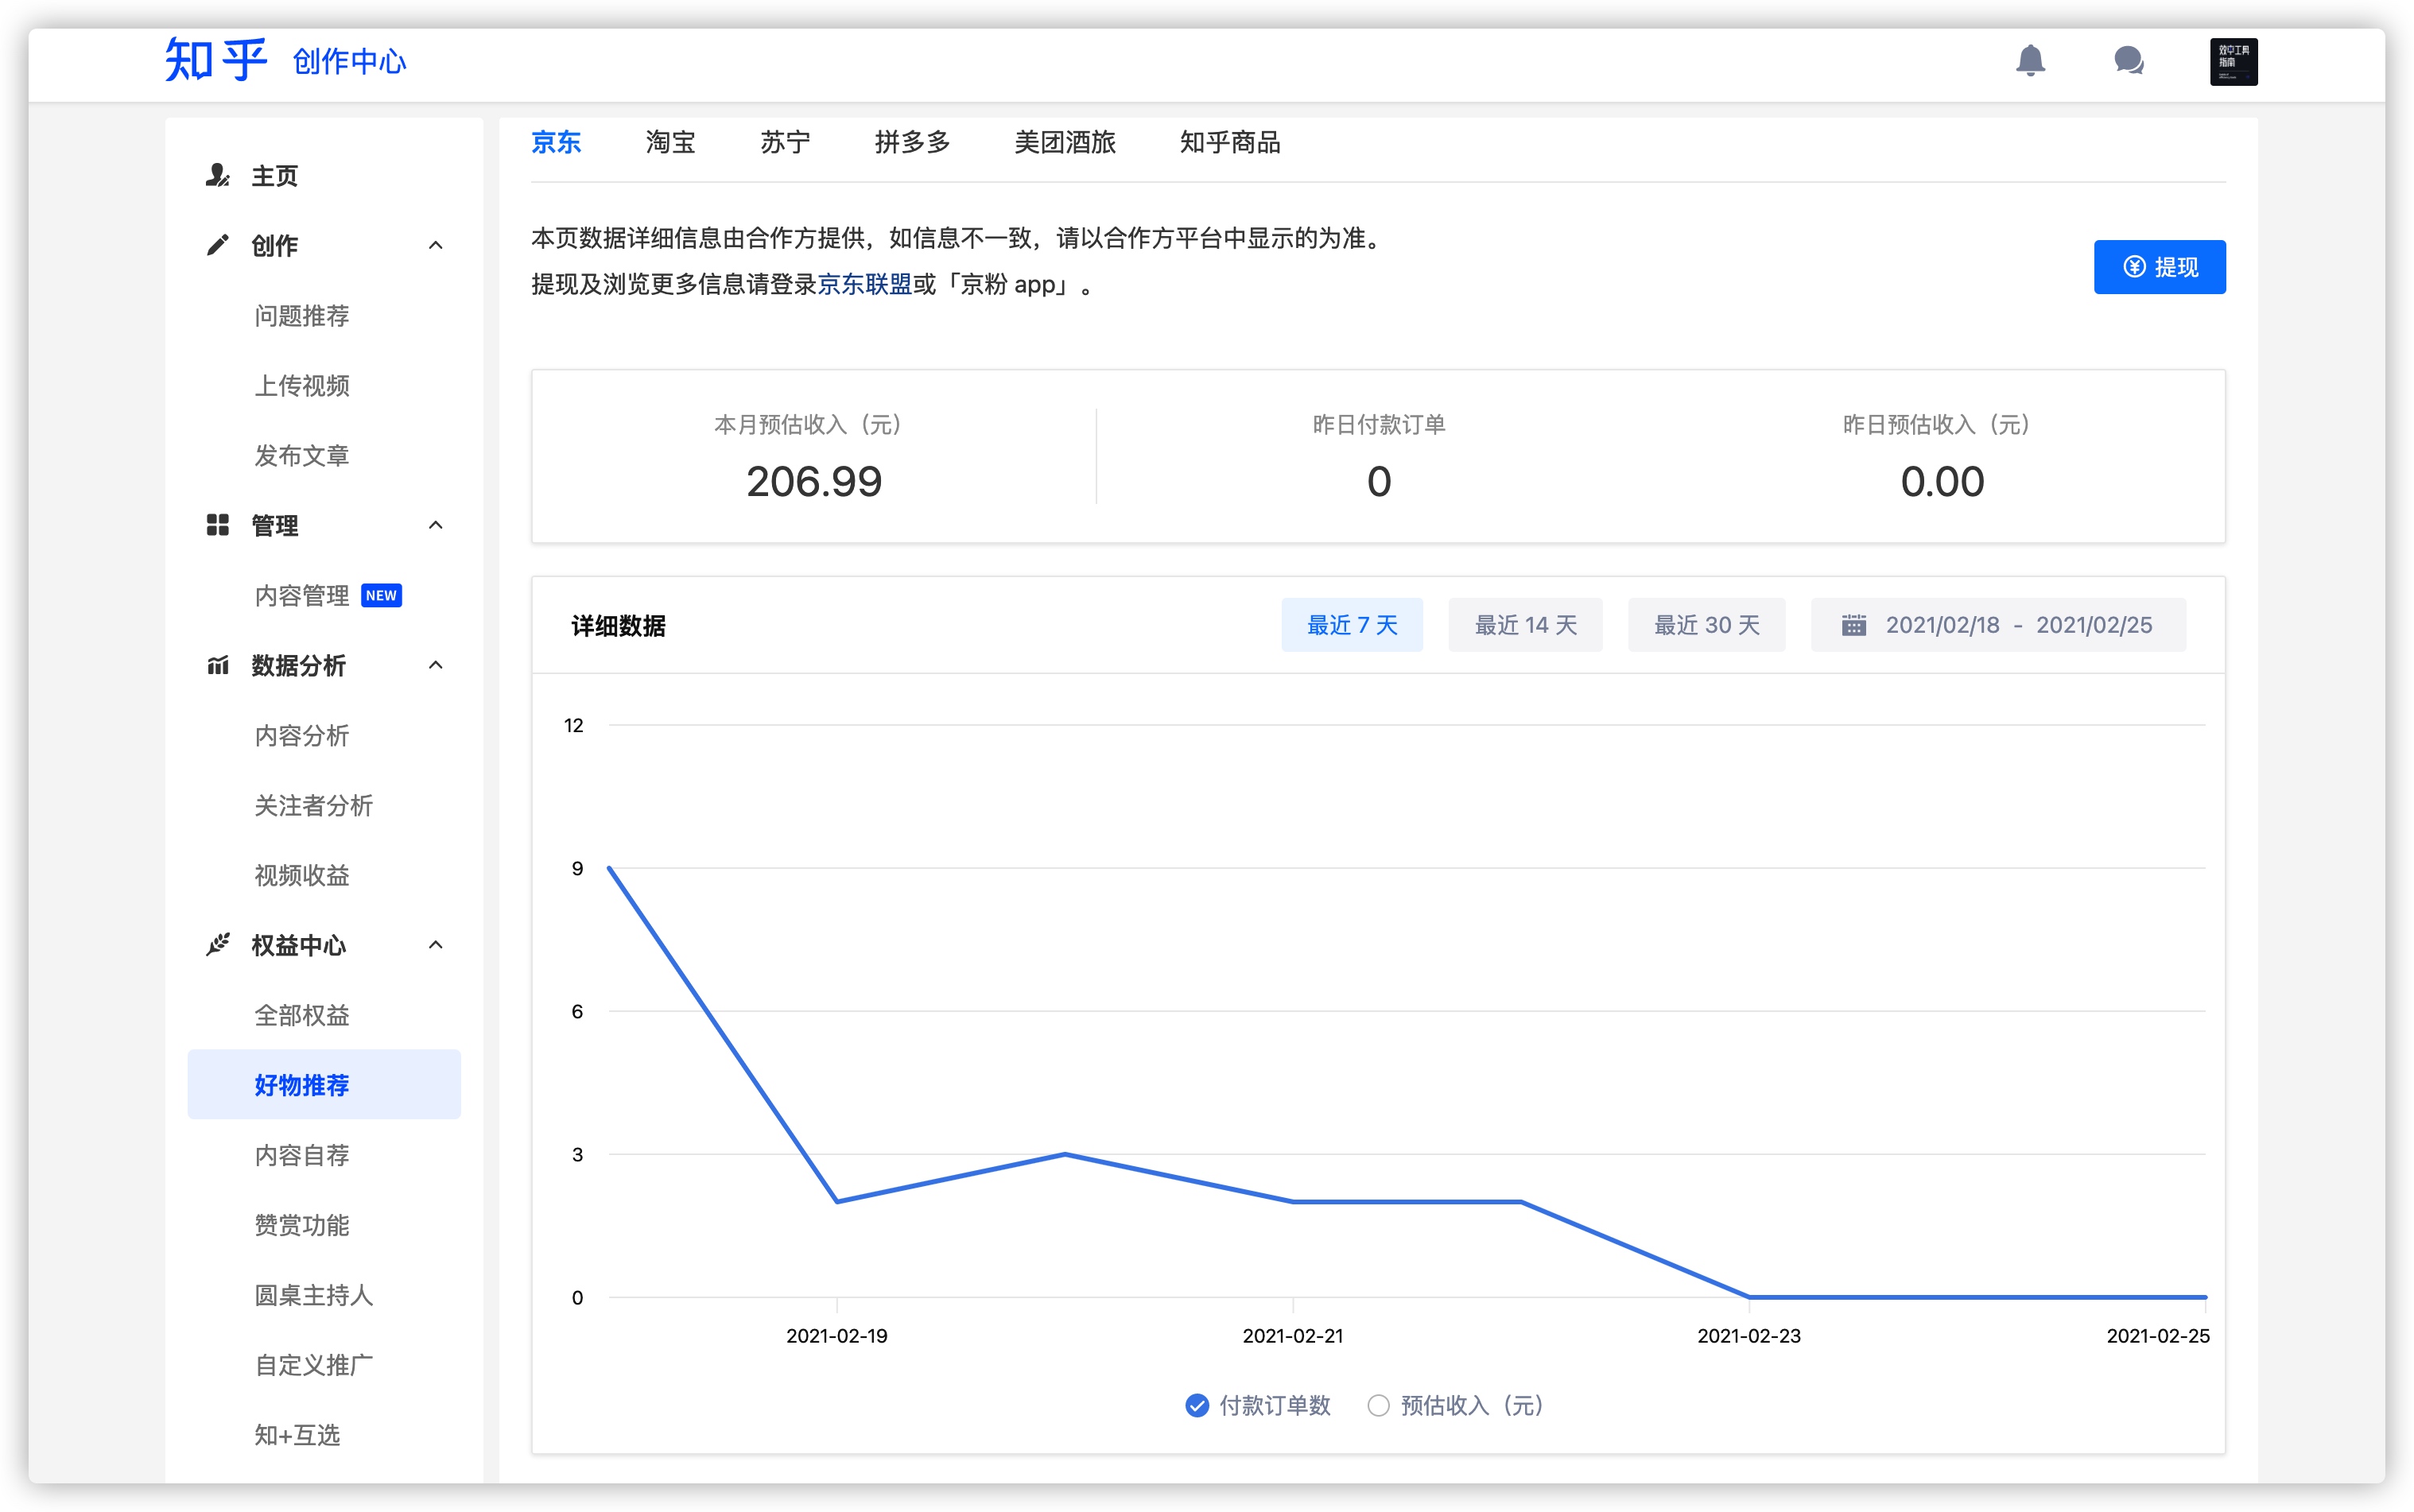The image size is (2414, 1512).
Task: Select the 预估收入（元）radio option
Action: pos(1378,1405)
